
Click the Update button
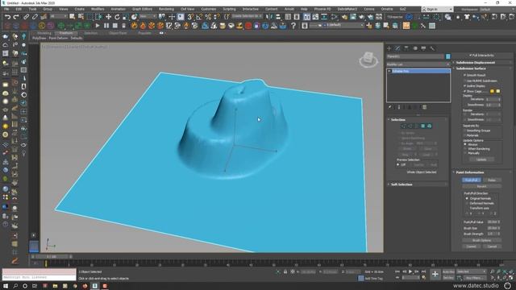pos(481,159)
